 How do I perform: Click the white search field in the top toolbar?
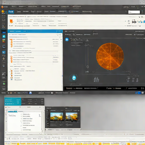(x=134, y=12)
